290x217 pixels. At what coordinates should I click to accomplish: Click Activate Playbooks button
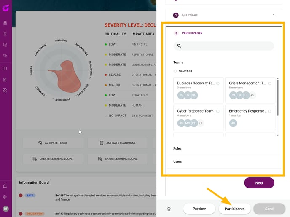click(118, 143)
